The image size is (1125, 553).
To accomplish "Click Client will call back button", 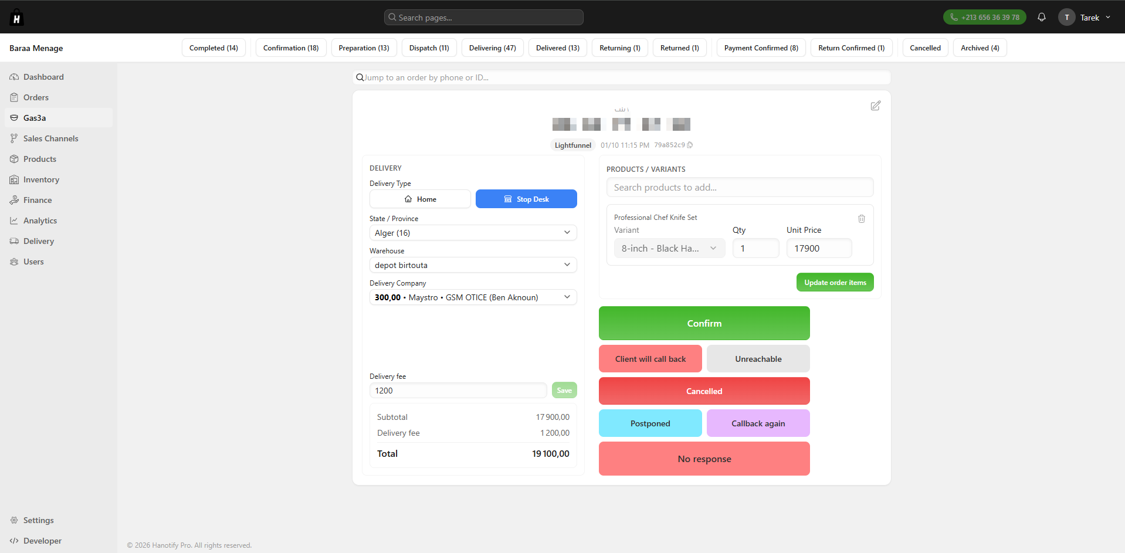I will [650, 359].
